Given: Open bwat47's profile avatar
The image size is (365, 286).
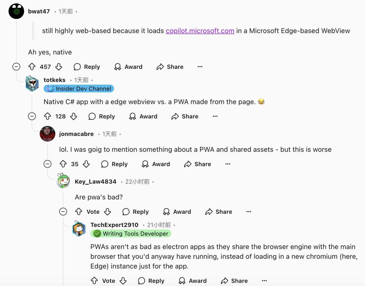Looking at the screenshot, I should tap(16, 11).
